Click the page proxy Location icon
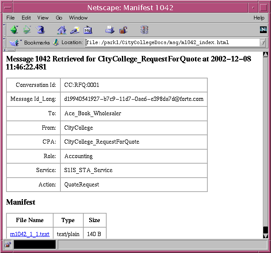Image resolution: width=271 pixels, height=253 pixels. point(56,42)
